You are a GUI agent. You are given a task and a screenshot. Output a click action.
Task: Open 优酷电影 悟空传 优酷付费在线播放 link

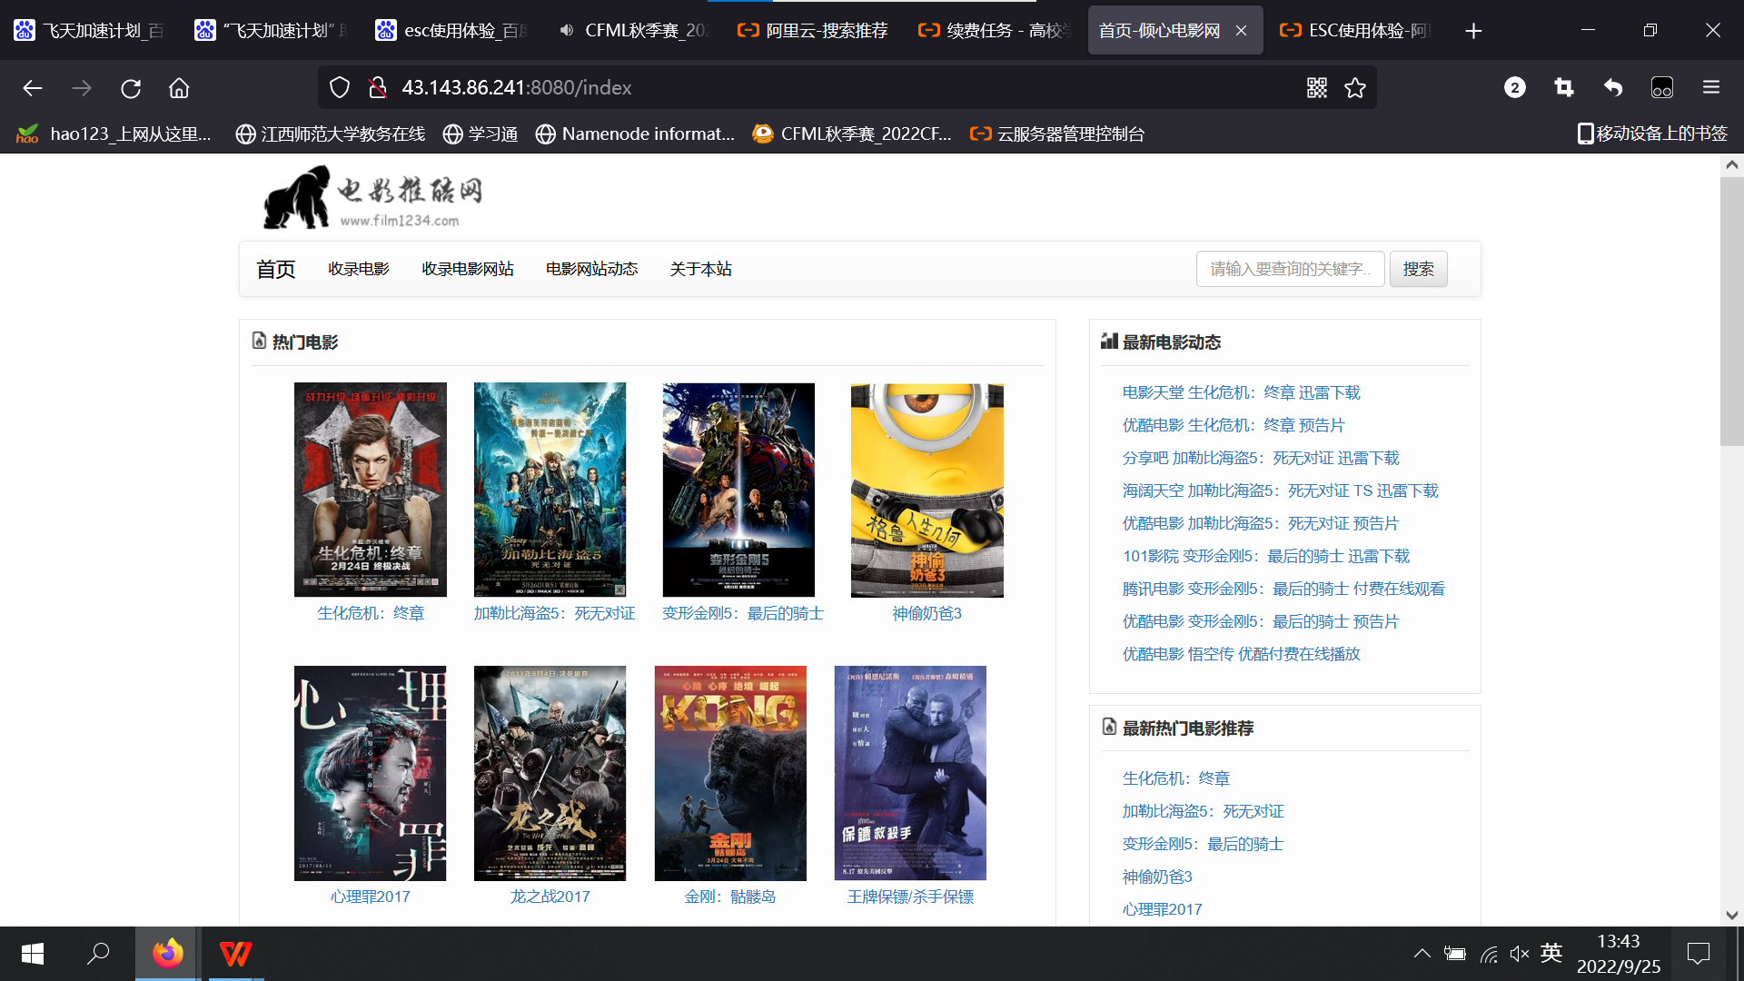pyautogui.click(x=1241, y=654)
